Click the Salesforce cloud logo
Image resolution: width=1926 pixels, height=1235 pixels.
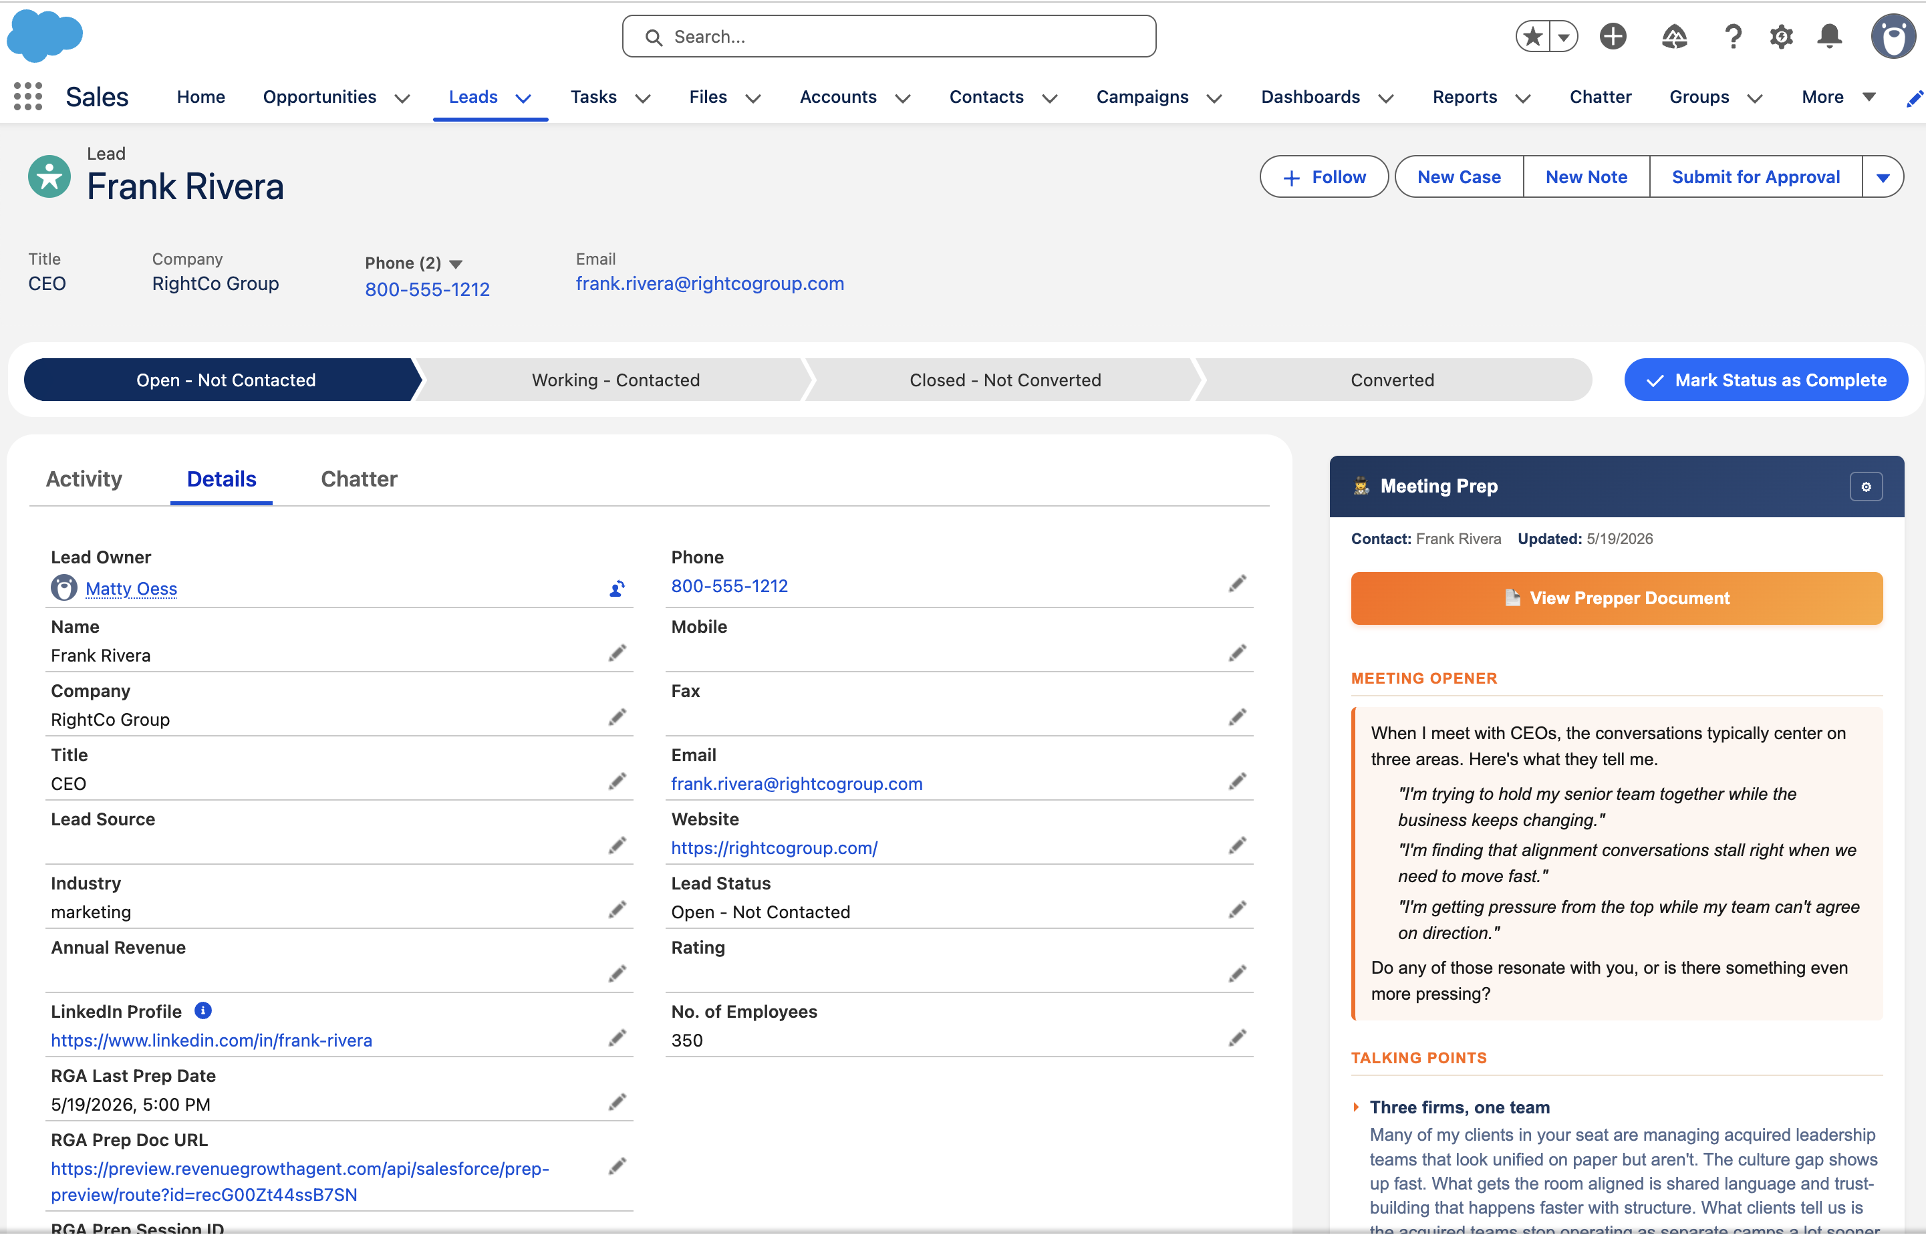point(45,35)
